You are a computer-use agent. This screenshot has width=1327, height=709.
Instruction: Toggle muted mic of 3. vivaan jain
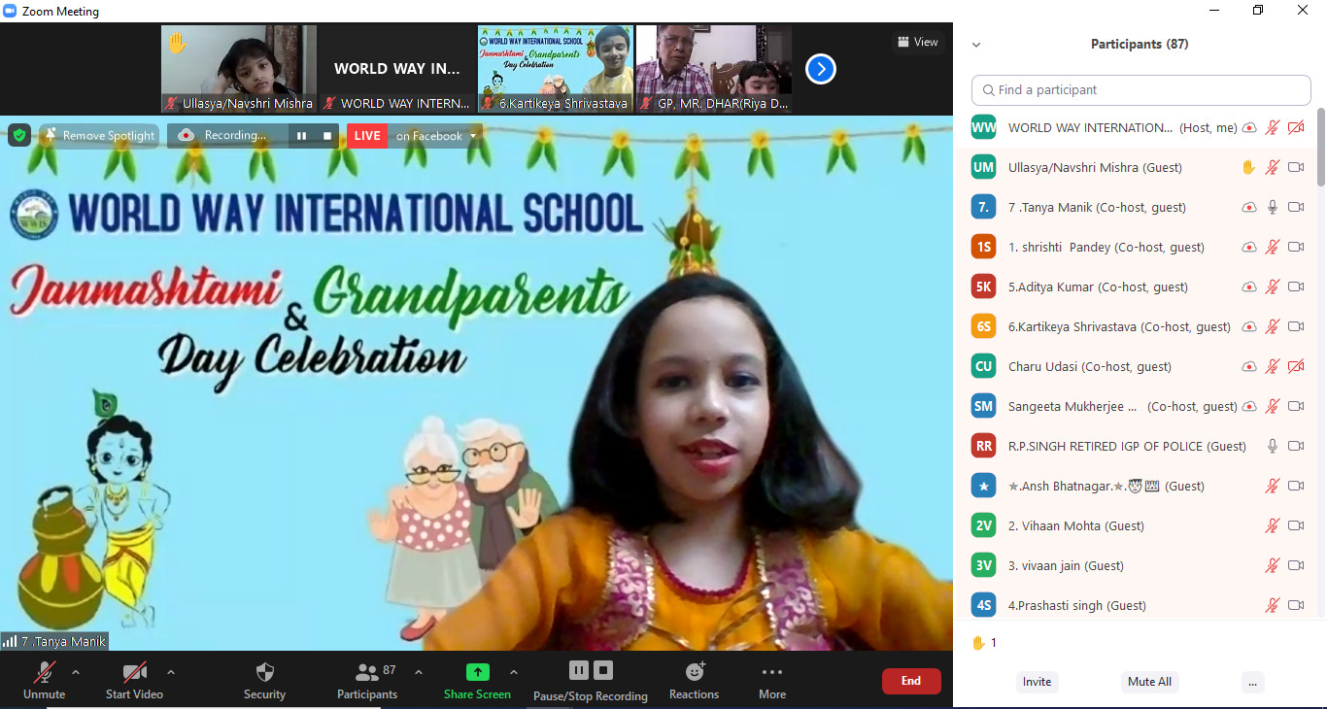1273,565
